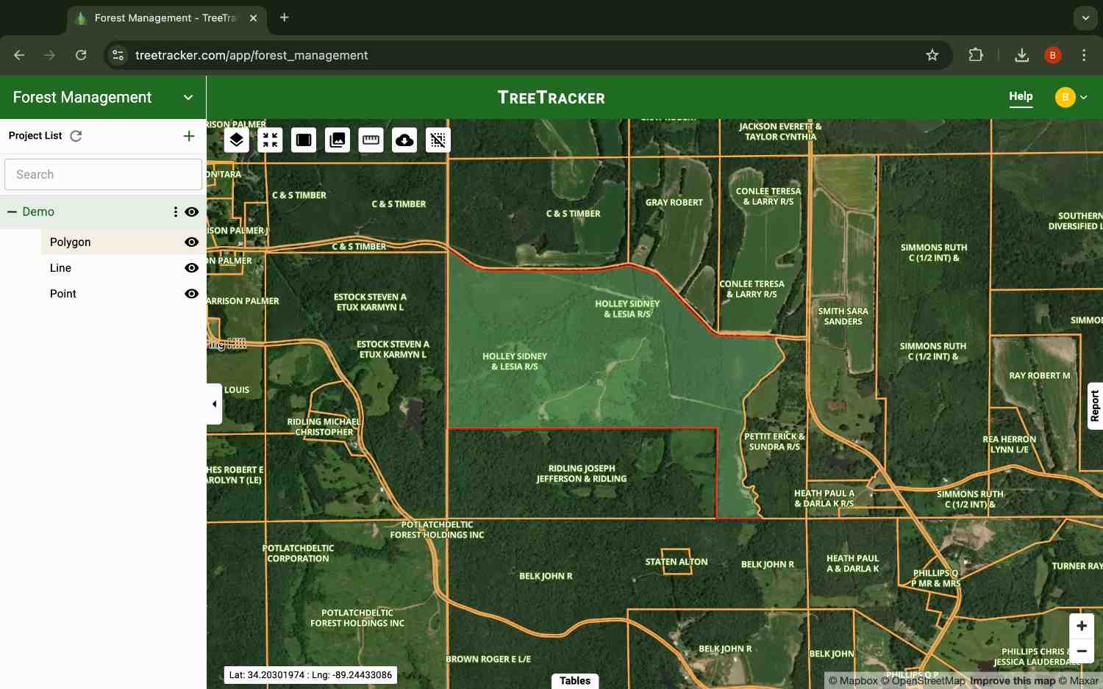Toggle the clip selection tool

438,140
